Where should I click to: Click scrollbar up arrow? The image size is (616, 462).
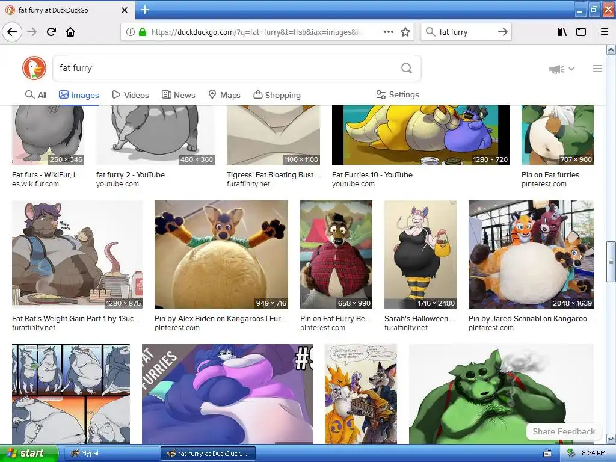[x=611, y=50]
